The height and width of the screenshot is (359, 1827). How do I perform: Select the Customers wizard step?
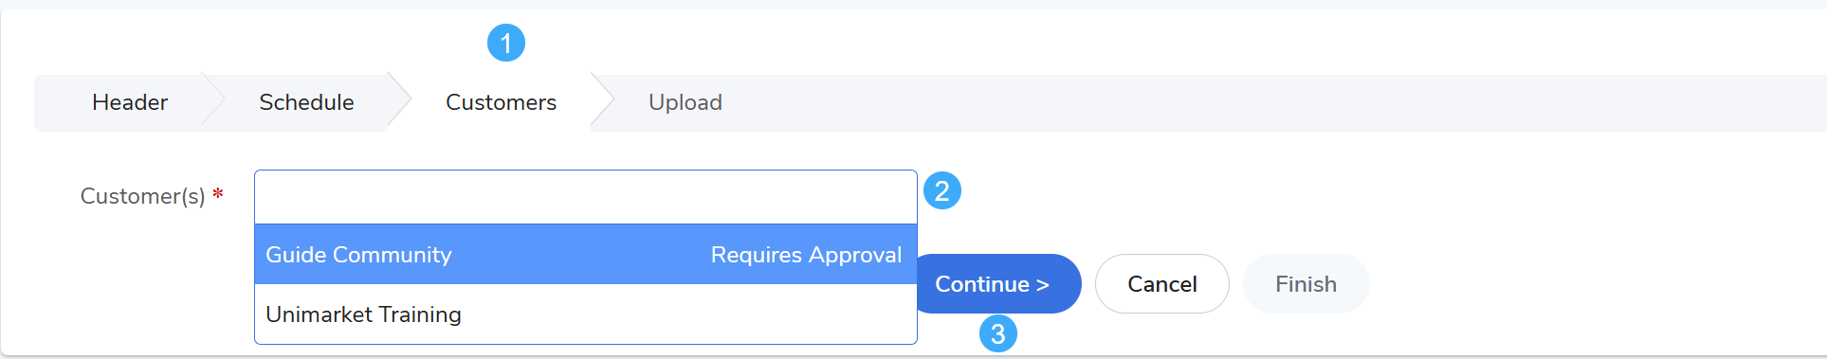coord(501,102)
